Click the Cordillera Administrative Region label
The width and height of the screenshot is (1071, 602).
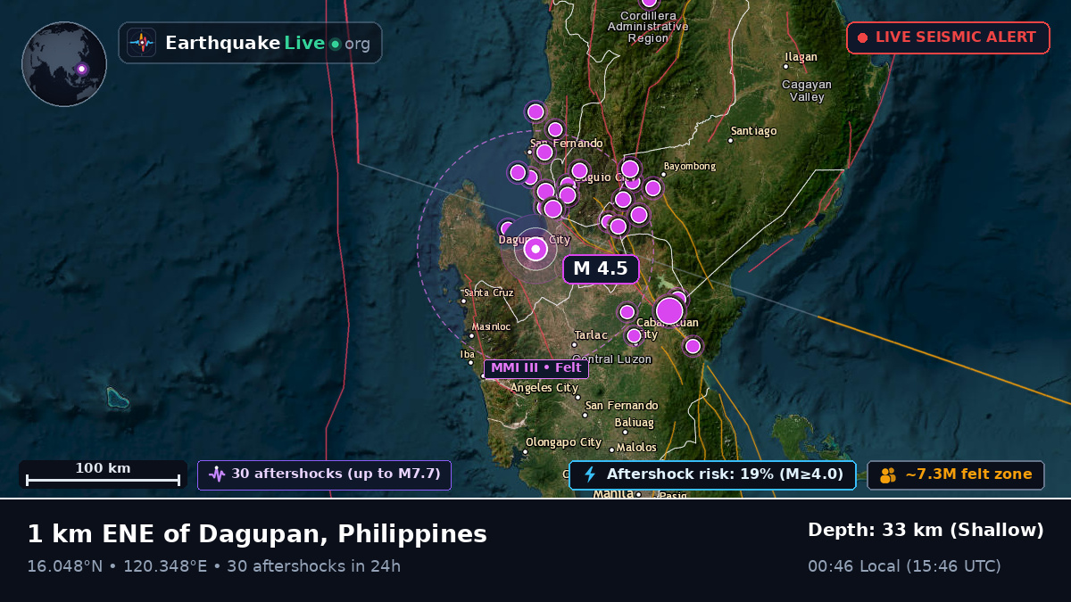click(x=648, y=27)
